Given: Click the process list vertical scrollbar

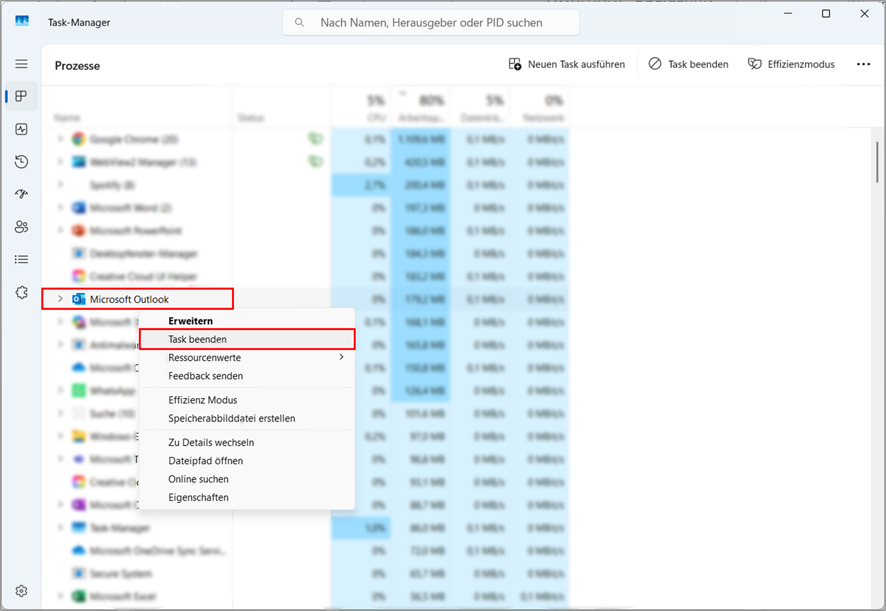Looking at the screenshot, I should click(x=878, y=162).
